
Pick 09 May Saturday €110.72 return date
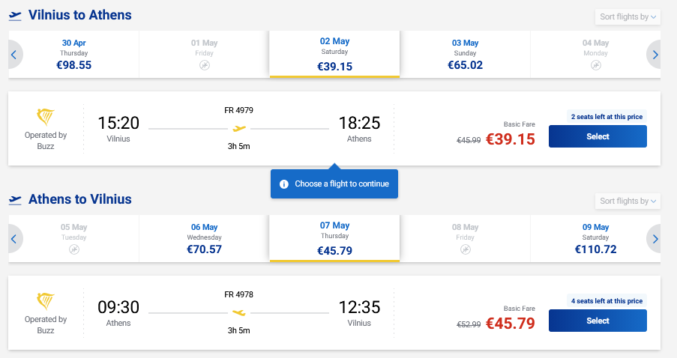(x=595, y=238)
